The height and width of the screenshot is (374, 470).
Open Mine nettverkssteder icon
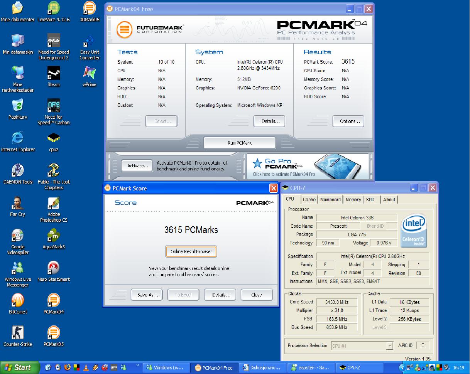[x=18, y=79]
